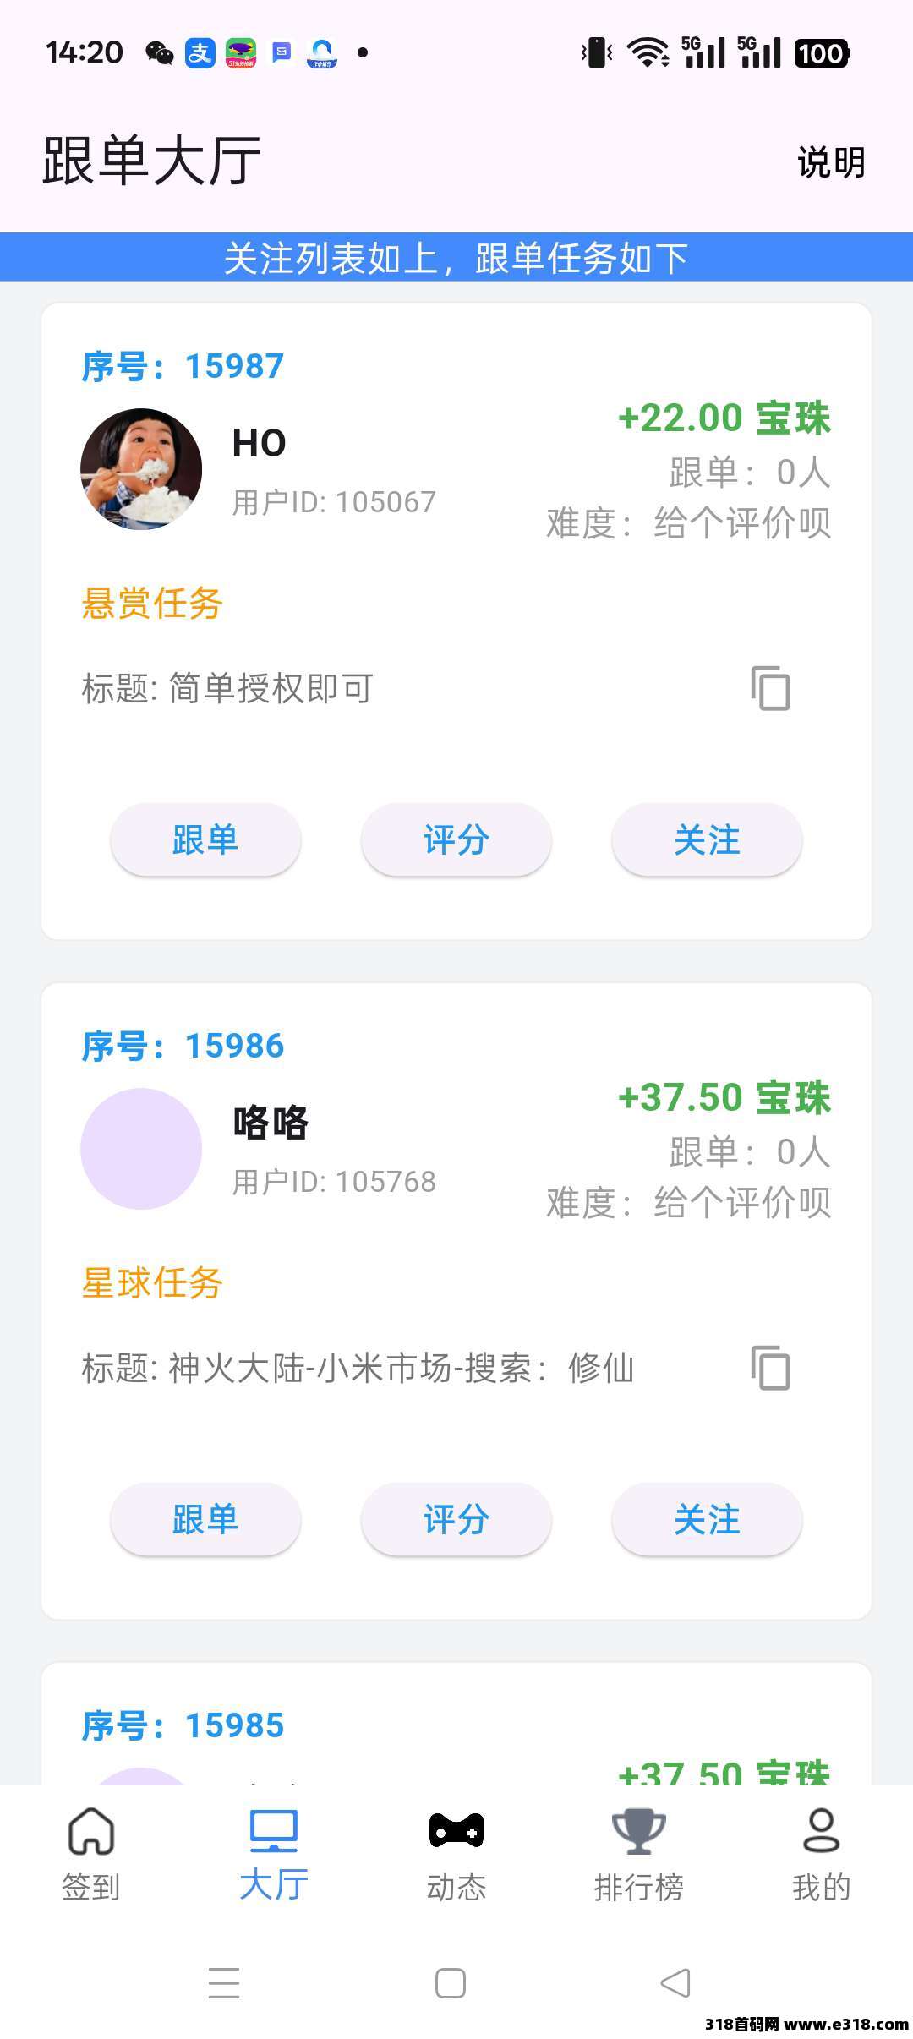Follow user 咯咯 with 关注 button
This screenshot has height=2039, width=913.
pos(707,1520)
